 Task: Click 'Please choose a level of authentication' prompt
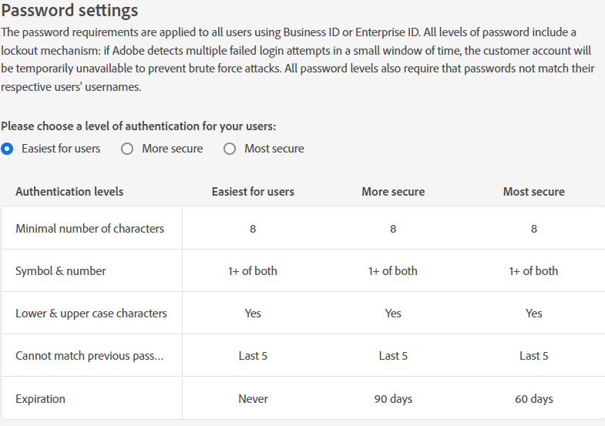139,126
